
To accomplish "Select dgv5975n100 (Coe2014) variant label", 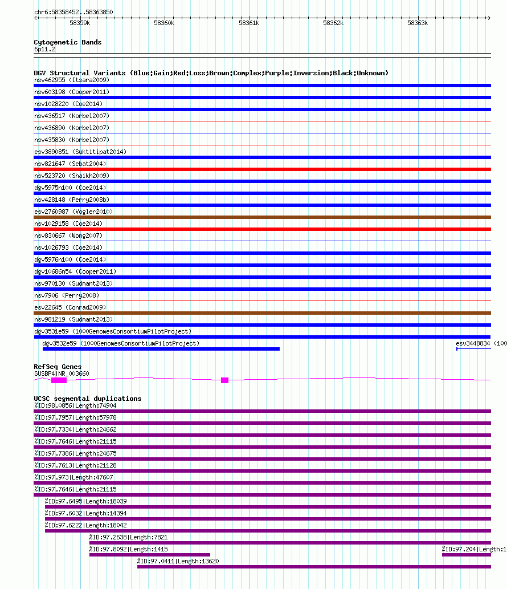I will (70, 188).
